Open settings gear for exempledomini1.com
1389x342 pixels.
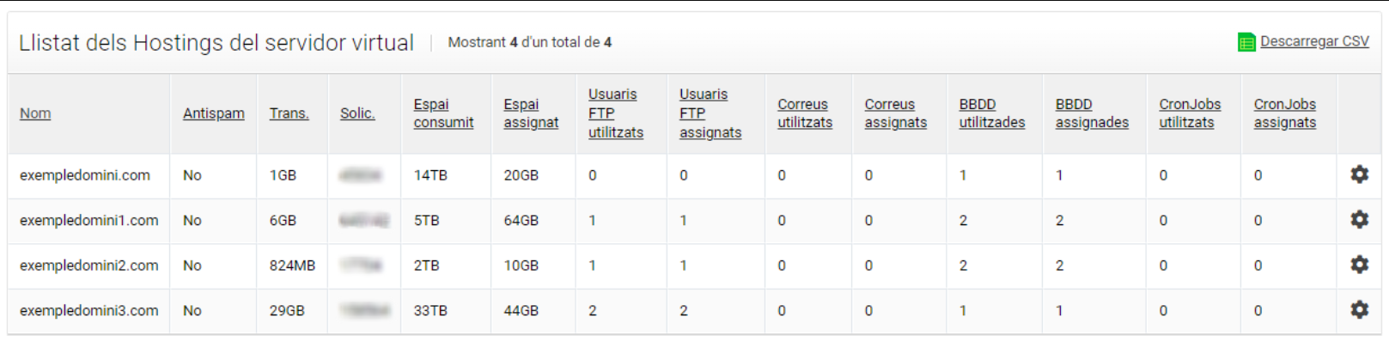click(x=1359, y=220)
